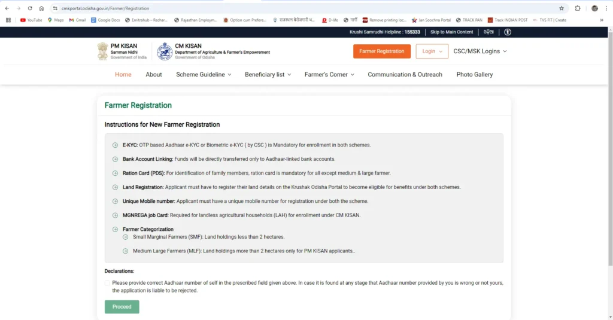Click the helpline number 155333
This screenshot has height=320, width=613.
(x=412, y=32)
